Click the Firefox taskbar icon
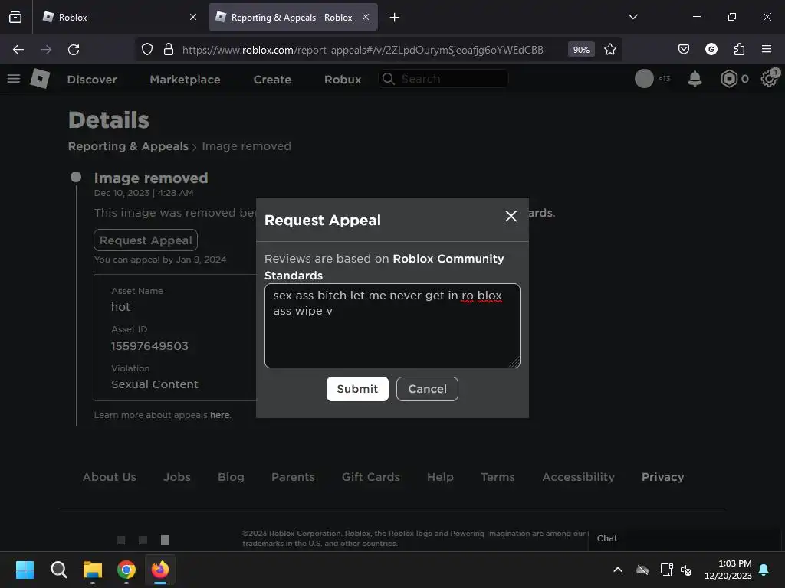Screen dimensions: 785x588 [x=160, y=570]
